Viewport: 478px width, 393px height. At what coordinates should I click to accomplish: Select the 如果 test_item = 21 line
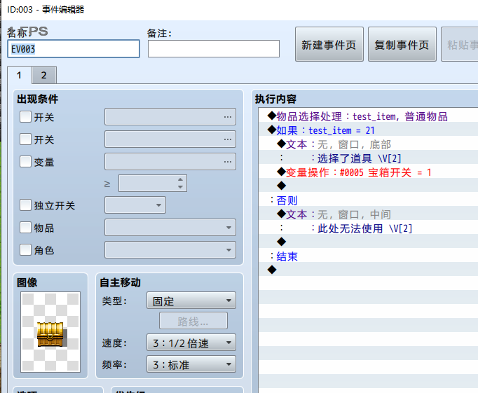point(368,130)
